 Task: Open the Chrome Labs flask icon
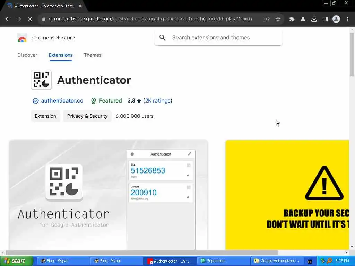pyautogui.click(x=303, y=19)
